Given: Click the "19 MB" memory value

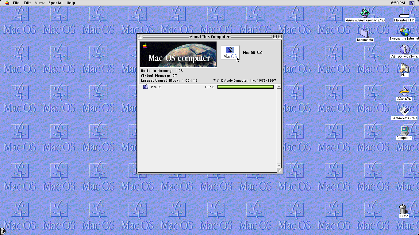Looking at the screenshot, I should tap(209, 87).
